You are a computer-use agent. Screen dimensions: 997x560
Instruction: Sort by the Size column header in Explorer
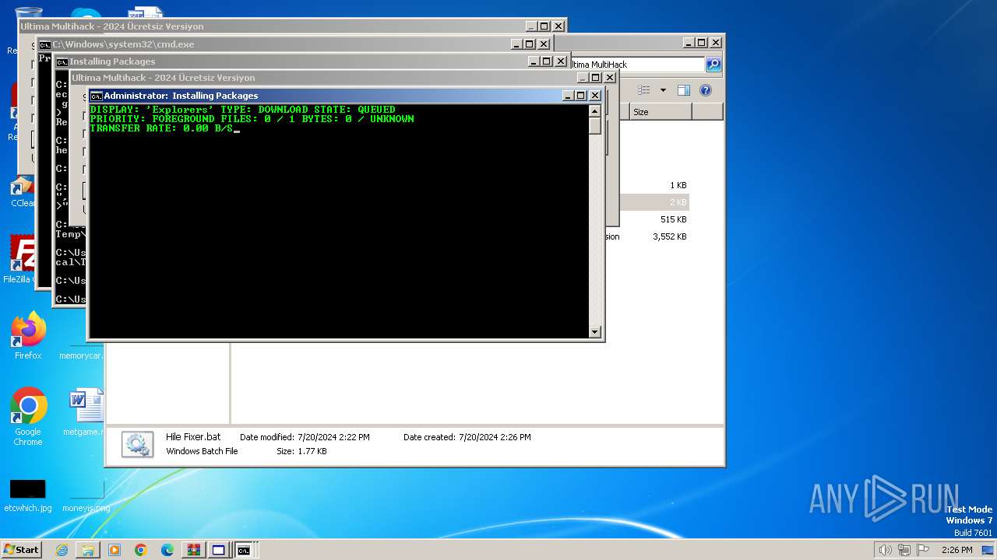point(661,112)
